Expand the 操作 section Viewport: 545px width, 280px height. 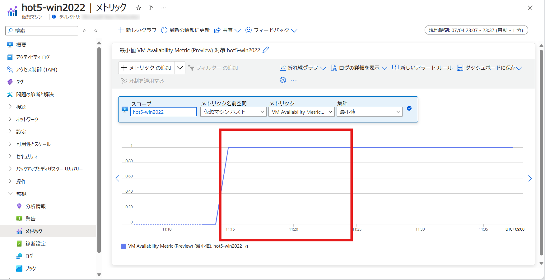10,181
